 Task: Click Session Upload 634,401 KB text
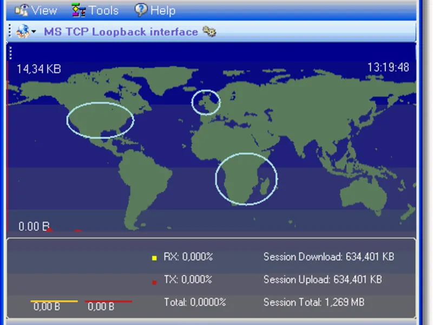pos(323,279)
